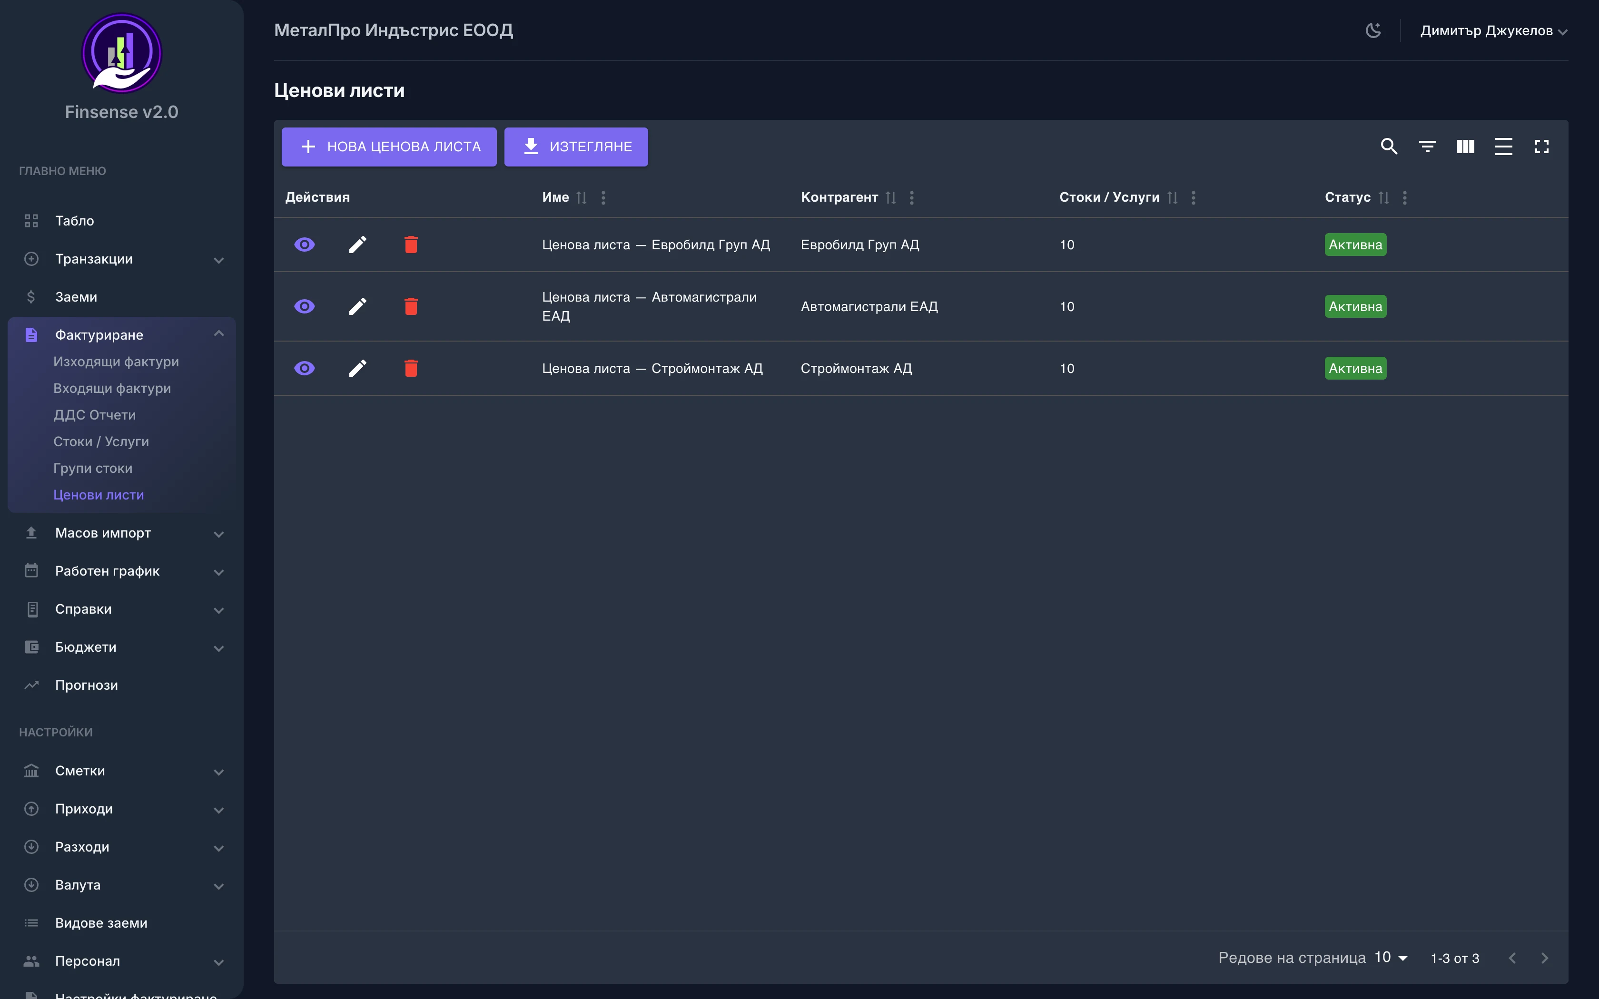
Task: Click name Ценова листа — Евробилд Груп АД
Action: 656,245
